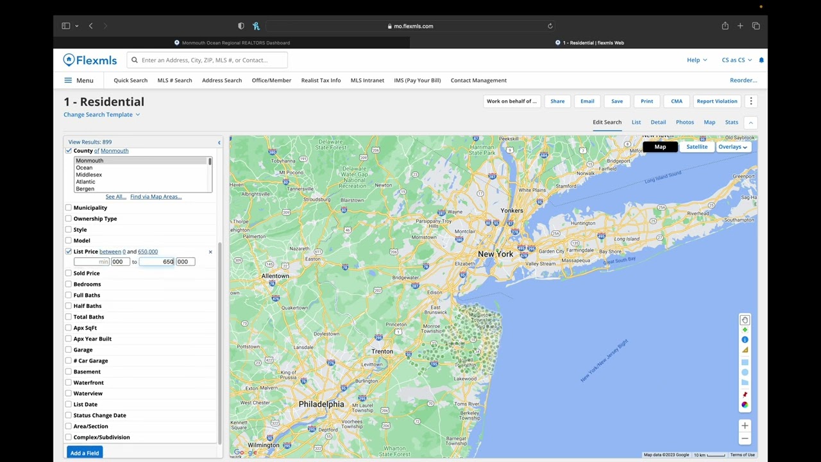Click the Flexmls logo
Viewport: 821px width, 462px height.
90,60
